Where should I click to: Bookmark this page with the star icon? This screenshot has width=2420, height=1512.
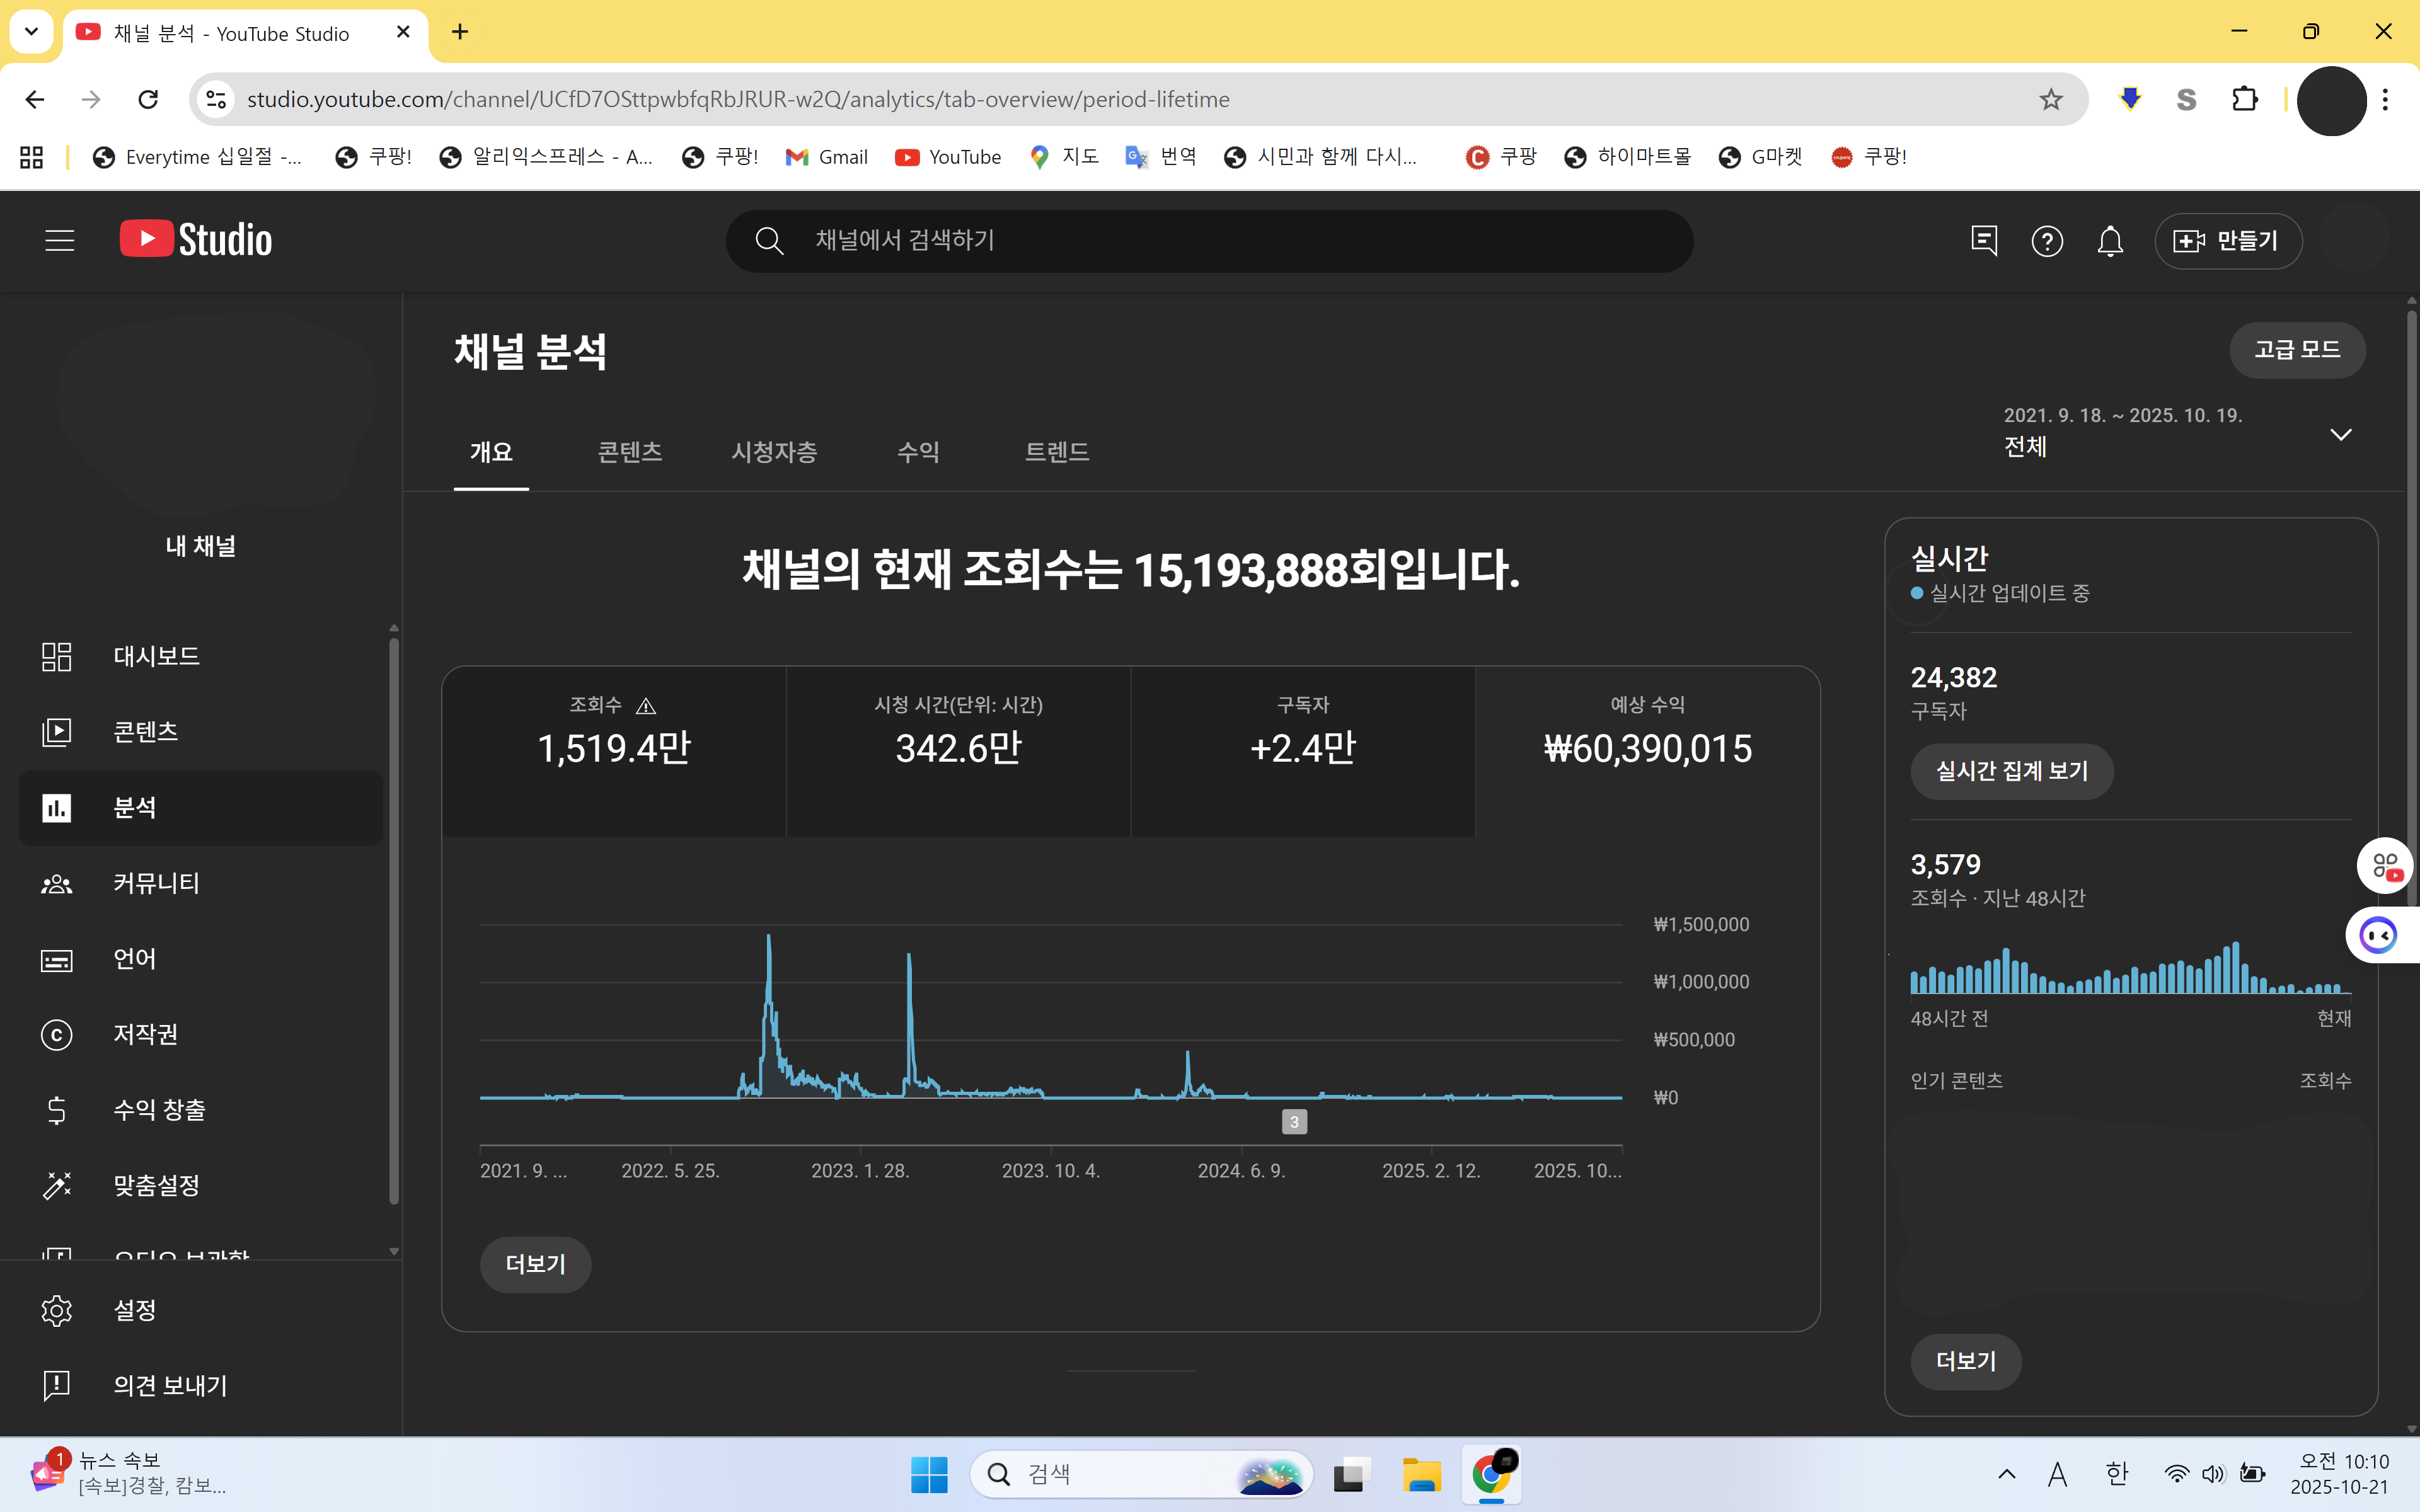pos(2051,99)
